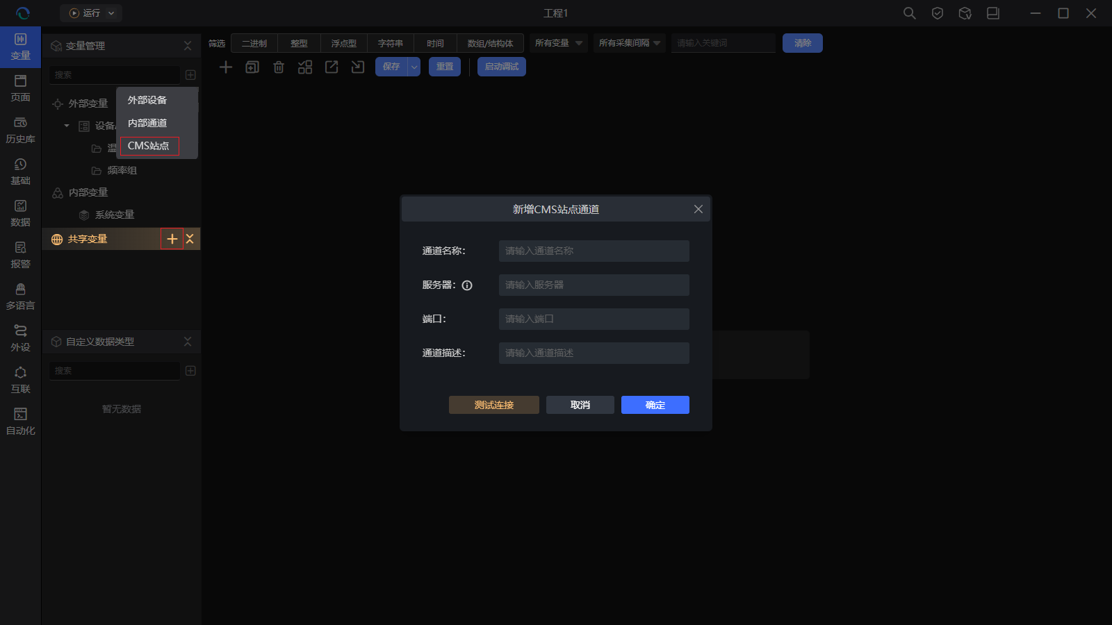Click the X icon beside 共享变量
Screen dimensions: 1112x625
coord(190,239)
